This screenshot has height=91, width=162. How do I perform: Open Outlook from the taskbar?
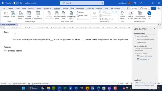(x=76, y=88)
